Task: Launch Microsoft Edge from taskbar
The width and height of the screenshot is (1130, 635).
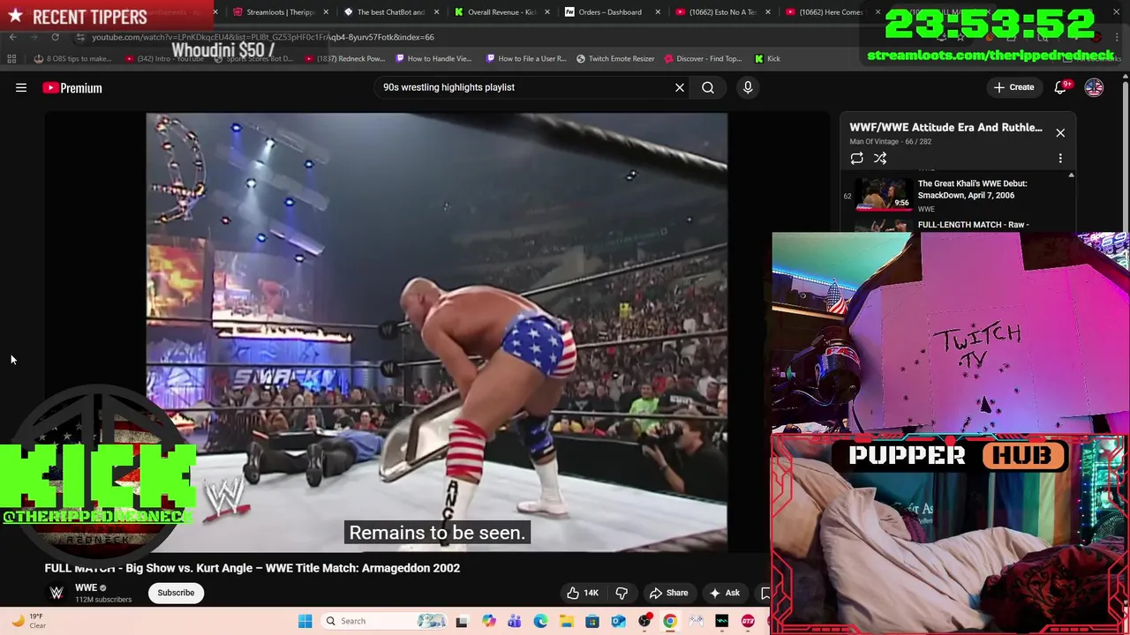Action: 540,621
